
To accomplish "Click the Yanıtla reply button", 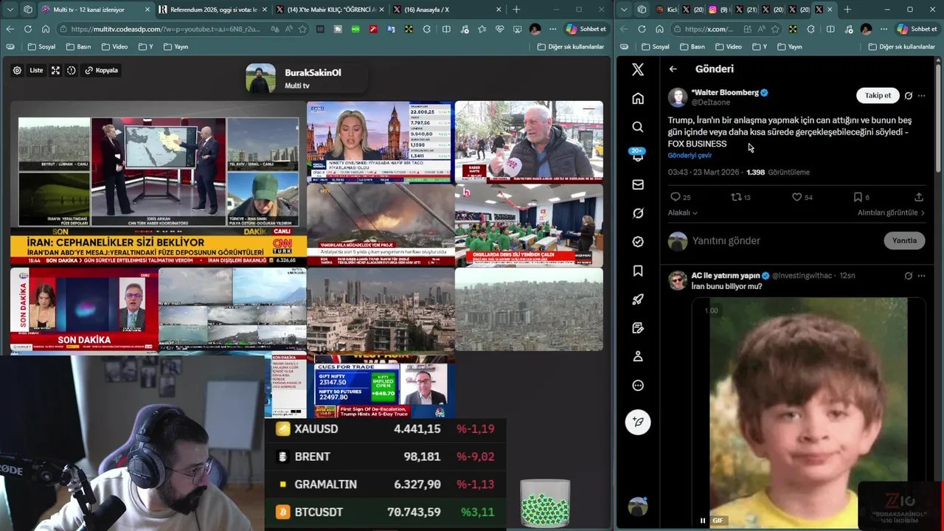I will [x=904, y=240].
